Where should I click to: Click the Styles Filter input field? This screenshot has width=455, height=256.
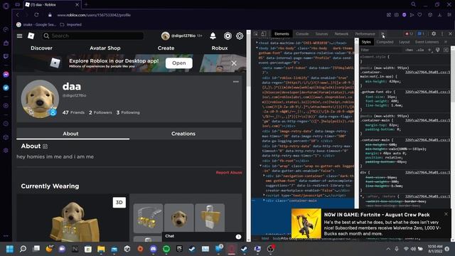[x=382, y=50]
